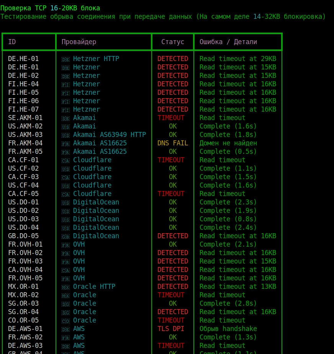Click DETECTED status in GB.DO-05 row

tap(173, 236)
